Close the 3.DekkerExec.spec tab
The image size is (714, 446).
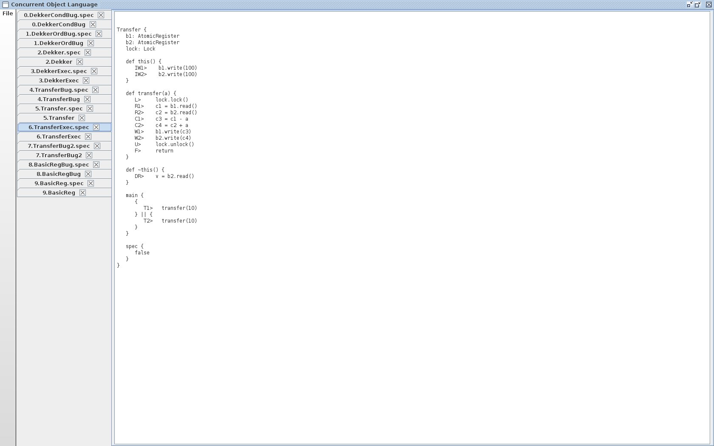click(x=94, y=71)
